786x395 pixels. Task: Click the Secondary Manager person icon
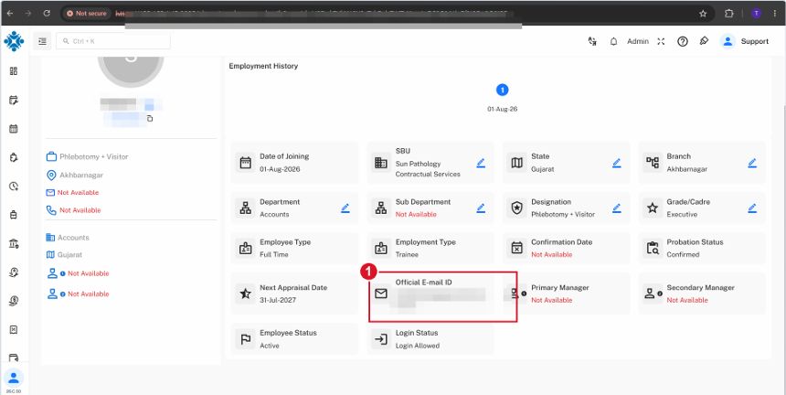click(x=653, y=294)
